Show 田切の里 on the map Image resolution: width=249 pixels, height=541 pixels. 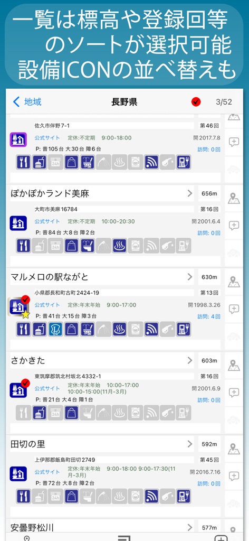click(234, 449)
